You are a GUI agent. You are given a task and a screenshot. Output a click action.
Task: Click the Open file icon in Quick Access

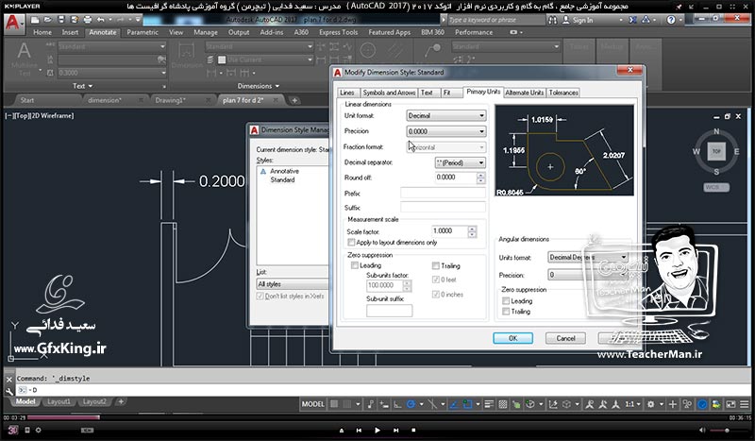[48, 20]
